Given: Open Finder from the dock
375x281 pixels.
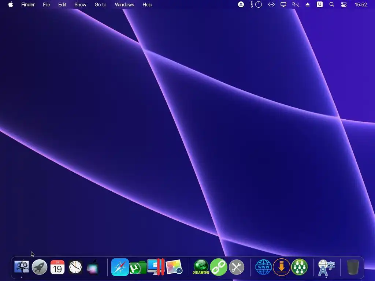Looking at the screenshot, I should tap(22, 267).
